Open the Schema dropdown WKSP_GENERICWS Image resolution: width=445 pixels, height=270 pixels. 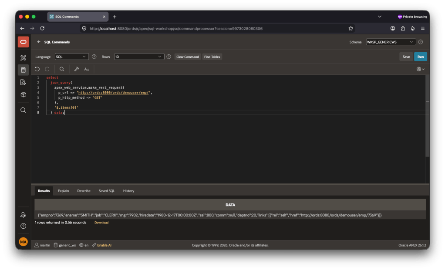coord(391,42)
